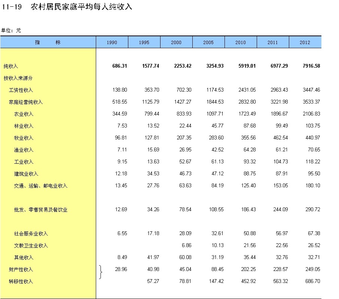
Task: Click the 指标 header cell
Action: 48,42
